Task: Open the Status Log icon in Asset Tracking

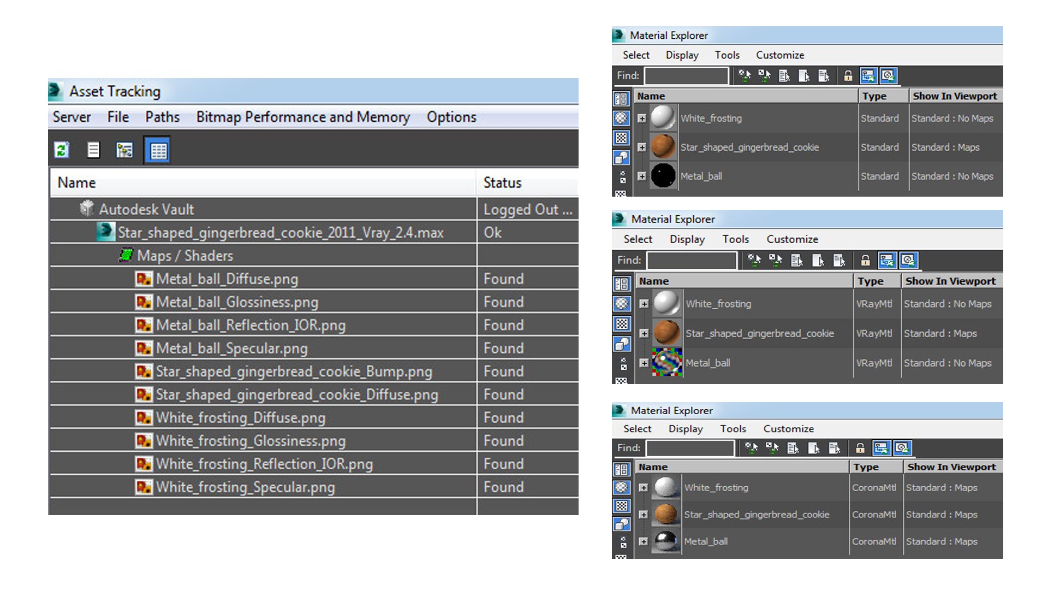Action: 93,150
